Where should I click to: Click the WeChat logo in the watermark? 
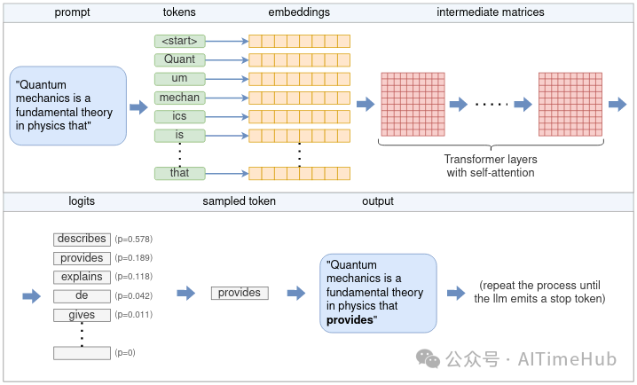pyautogui.click(x=429, y=358)
